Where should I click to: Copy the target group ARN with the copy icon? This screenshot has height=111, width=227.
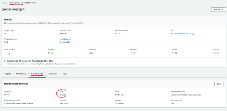[x=5, y=23]
